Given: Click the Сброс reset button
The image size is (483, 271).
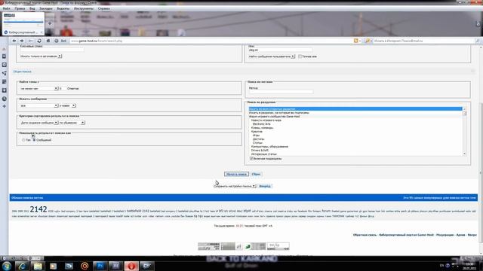Looking at the screenshot, I should click(256, 174).
